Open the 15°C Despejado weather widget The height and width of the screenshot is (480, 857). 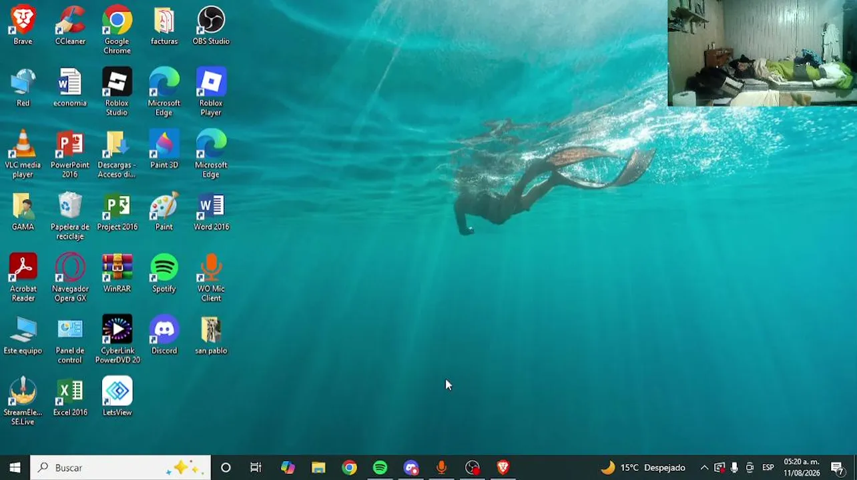[643, 467]
